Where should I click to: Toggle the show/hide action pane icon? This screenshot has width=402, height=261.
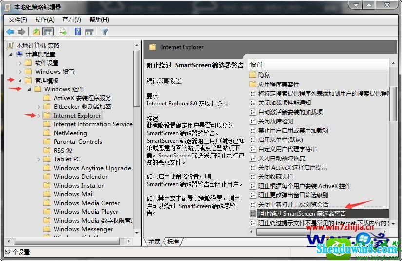click(x=89, y=32)
